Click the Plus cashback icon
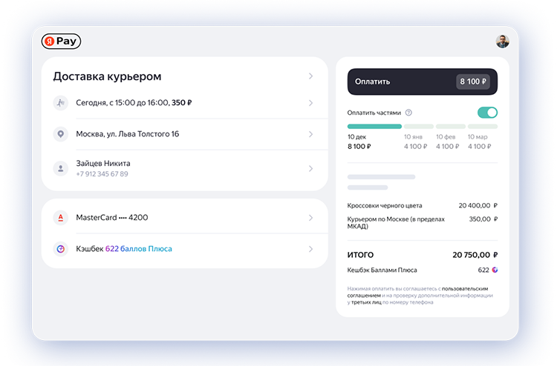The width and height of the screenshot is (557, 366). point(61,249)
